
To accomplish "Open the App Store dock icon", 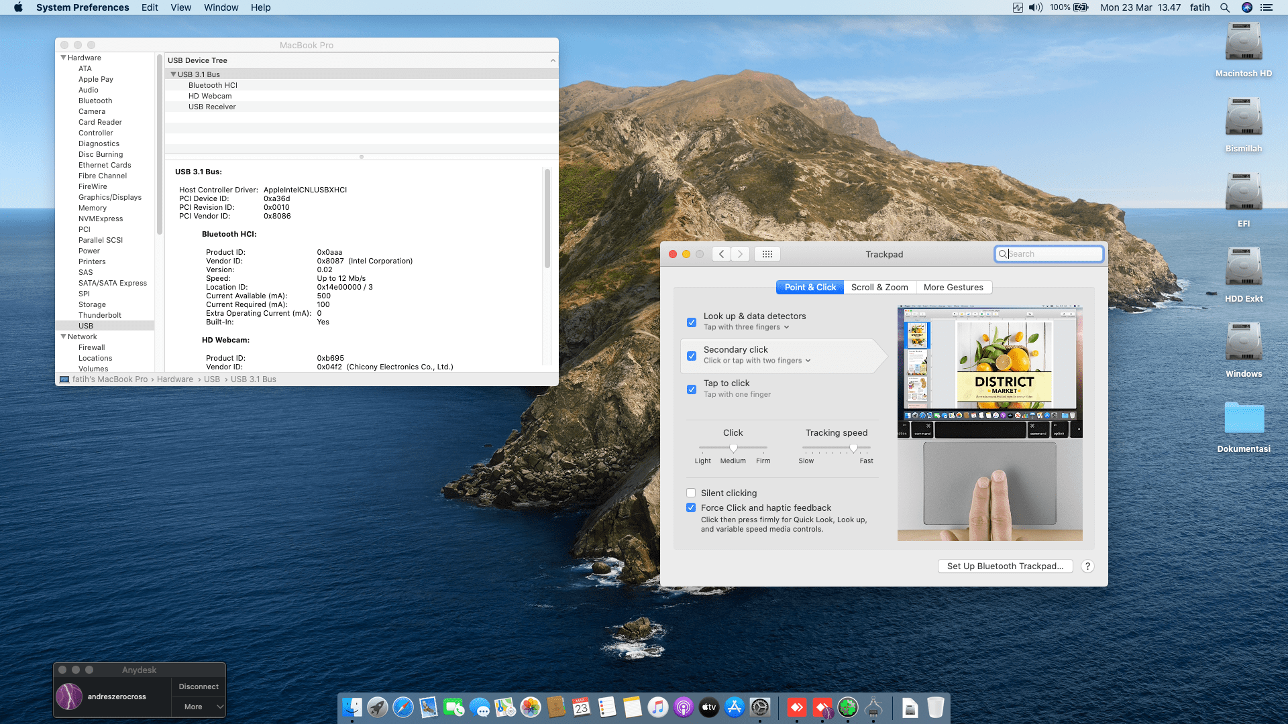I will [x=735, y=707].
